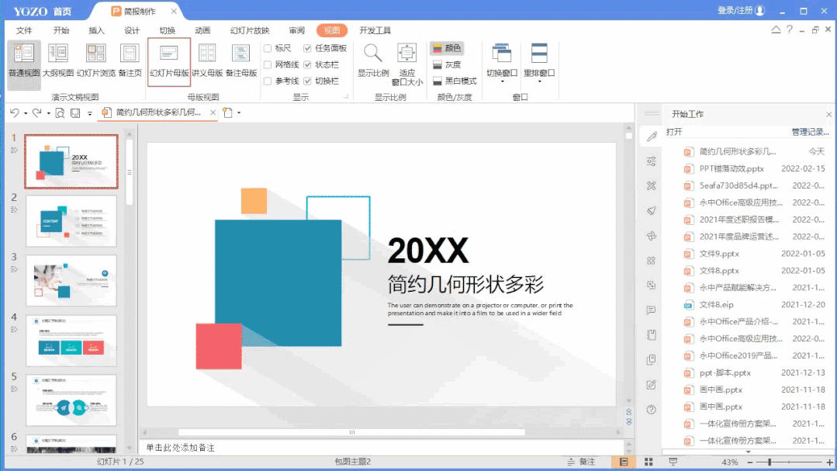The height and width of the screenshot is (471, 837).
Task: Collapse the ribbon with the up arrow
Action: [776, 30]
